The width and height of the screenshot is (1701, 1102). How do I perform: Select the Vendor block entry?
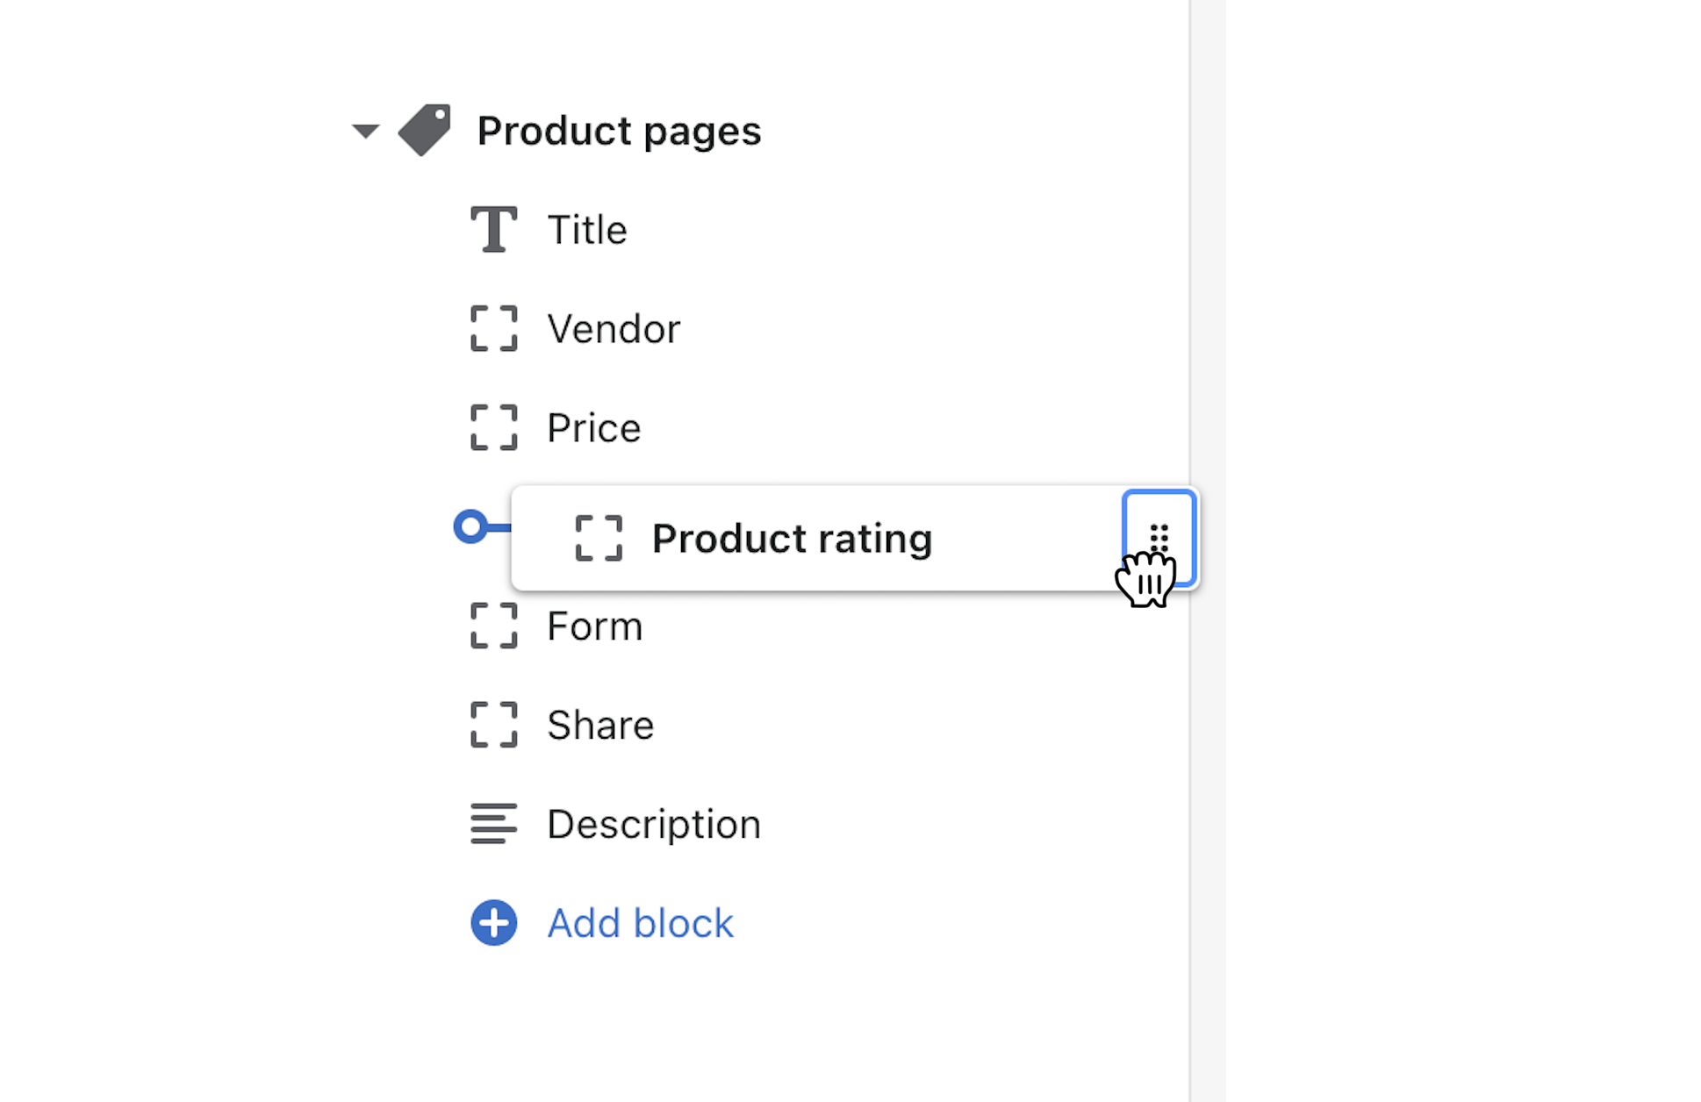click(x=614, y=329)
